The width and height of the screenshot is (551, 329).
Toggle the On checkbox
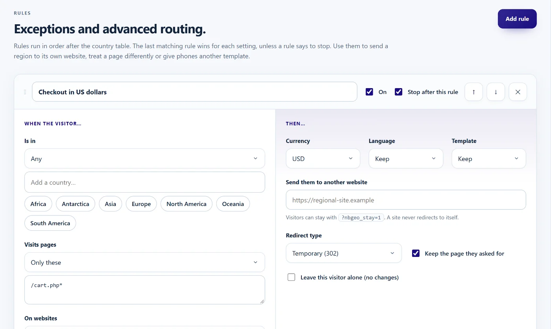[x=369, y=92]
